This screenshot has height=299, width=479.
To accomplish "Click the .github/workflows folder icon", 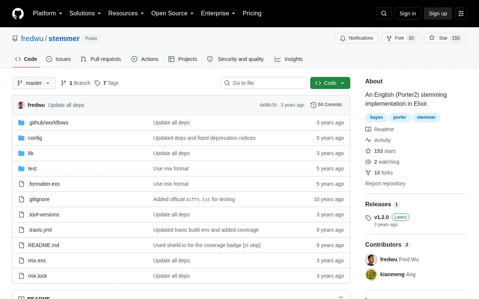I will (21, 123).
